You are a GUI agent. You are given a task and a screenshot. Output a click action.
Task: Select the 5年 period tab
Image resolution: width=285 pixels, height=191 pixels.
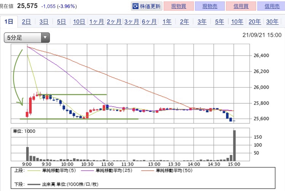219,22
